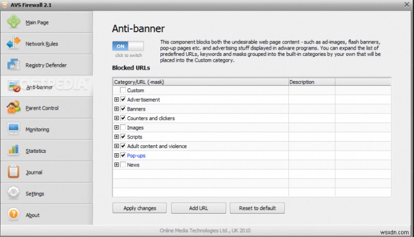Uncheck the Advertisement checkbox
The width and height of the screenshot is (414, 237).
[123, 99]
